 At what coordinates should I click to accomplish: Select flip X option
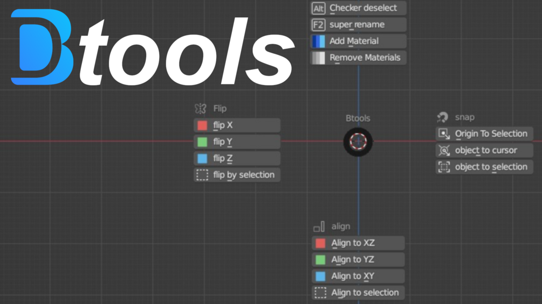tap(237, 125)
